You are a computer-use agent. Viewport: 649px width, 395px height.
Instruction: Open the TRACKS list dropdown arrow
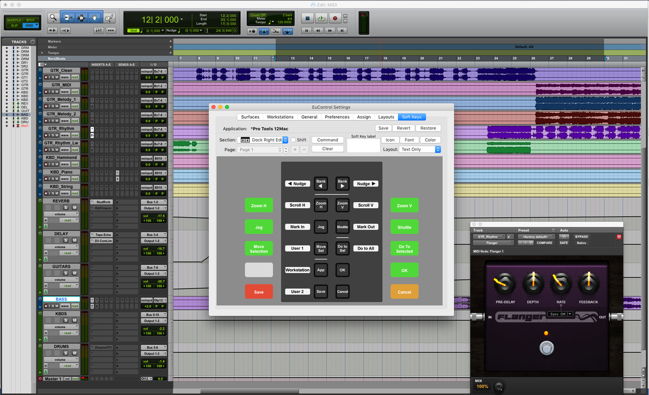32,42
